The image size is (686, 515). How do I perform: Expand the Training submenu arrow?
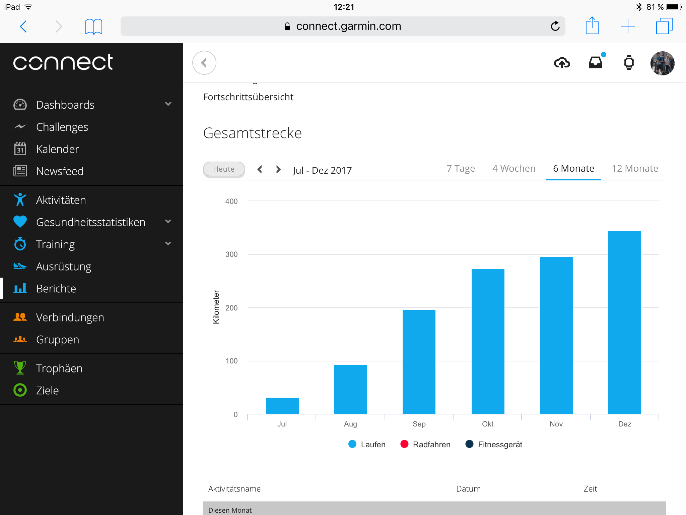pyautogui.click(x=168, y=244)
